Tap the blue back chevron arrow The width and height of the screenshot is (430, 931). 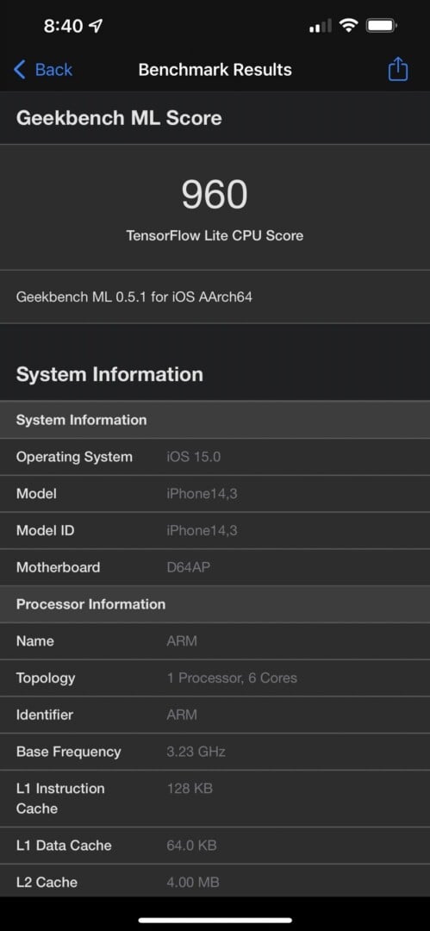pyautogui.click(x=20, y=70)
